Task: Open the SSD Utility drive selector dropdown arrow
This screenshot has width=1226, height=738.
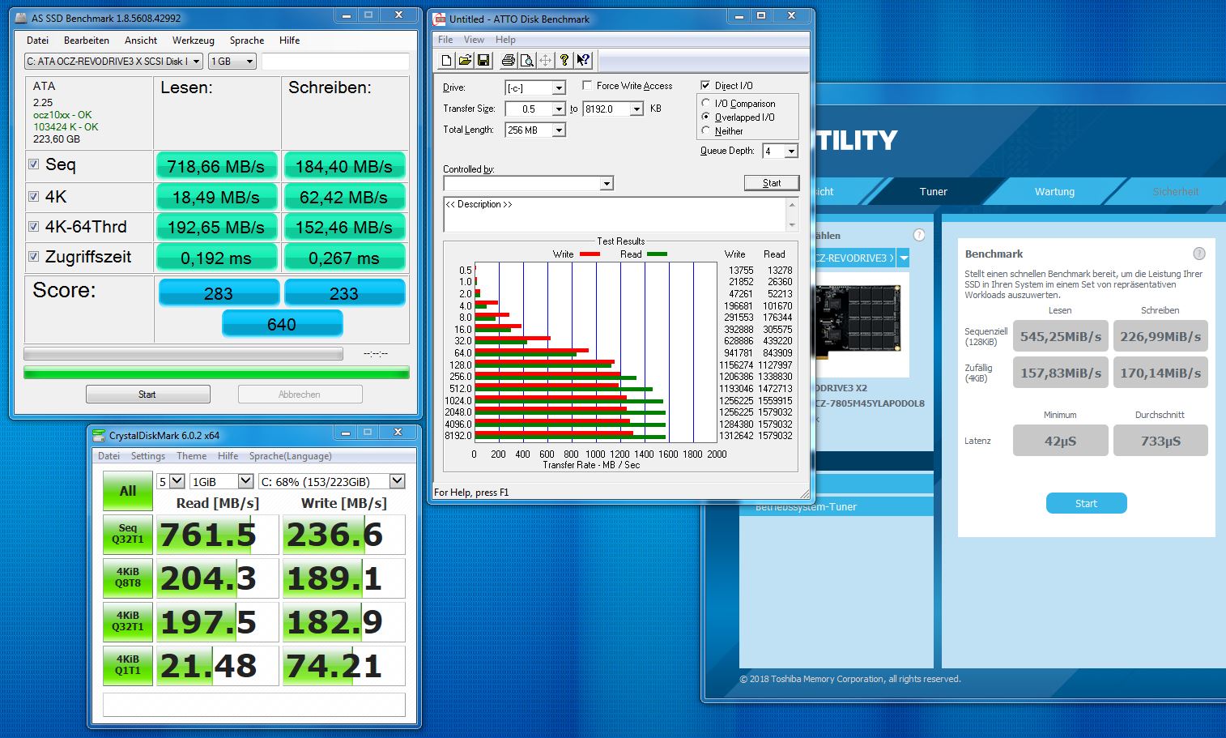Action: tap(903, 258)
